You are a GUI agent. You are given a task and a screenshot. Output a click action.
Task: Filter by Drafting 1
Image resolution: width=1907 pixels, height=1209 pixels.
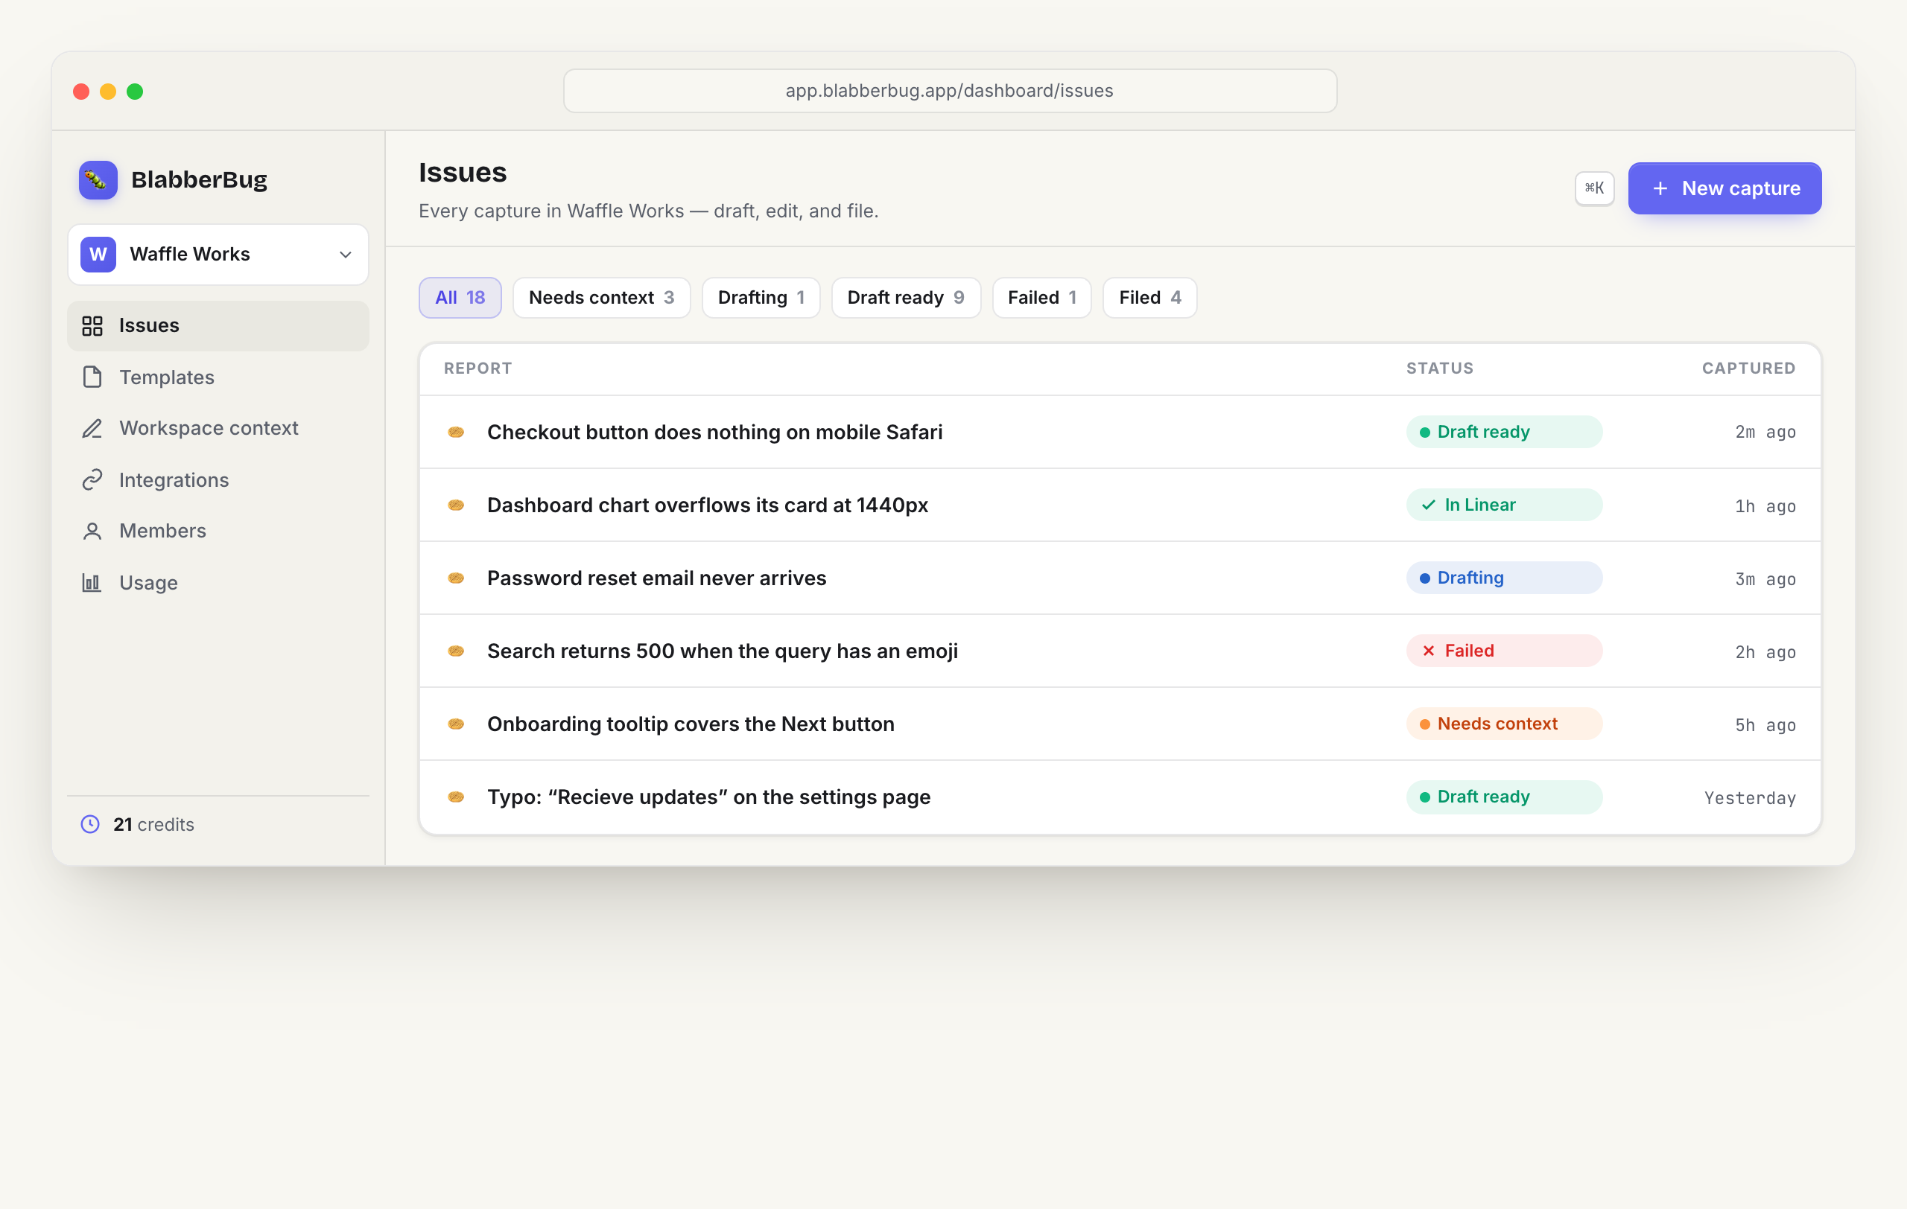coord(761,298)
